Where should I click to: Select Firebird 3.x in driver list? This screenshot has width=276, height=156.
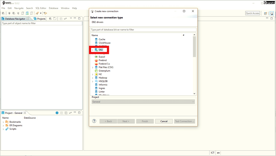pos(104,64)
